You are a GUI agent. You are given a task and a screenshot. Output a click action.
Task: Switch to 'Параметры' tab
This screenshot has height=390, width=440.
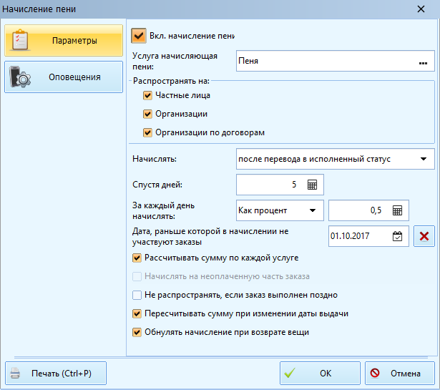[x=63, y=41]
